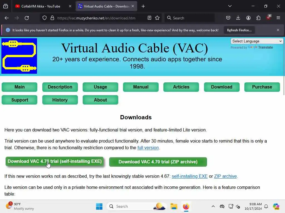The width and height of the screenshot is (285, 213).
Task: Open version 4.67 ZIP archive link
Action: pos(225,176)
